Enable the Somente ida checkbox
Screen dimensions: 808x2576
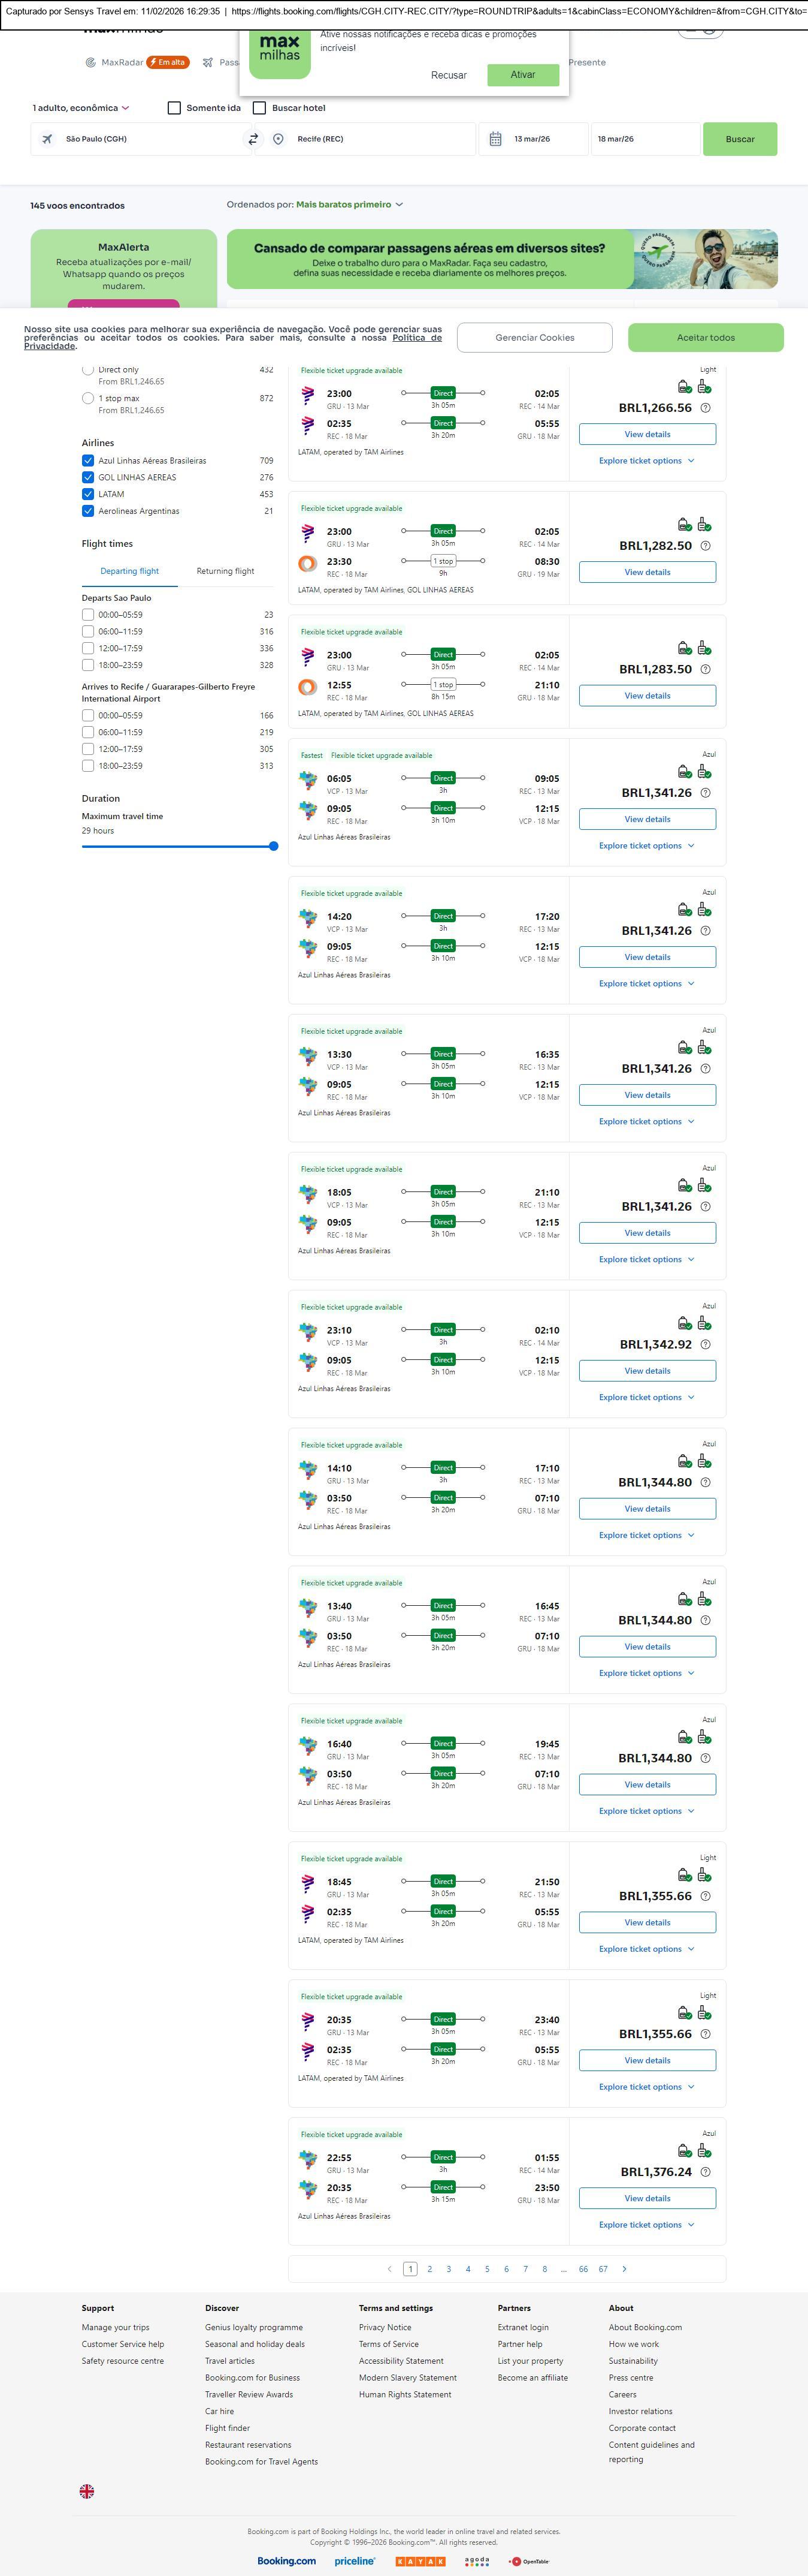pyautogui.click(x=175, y=108)
